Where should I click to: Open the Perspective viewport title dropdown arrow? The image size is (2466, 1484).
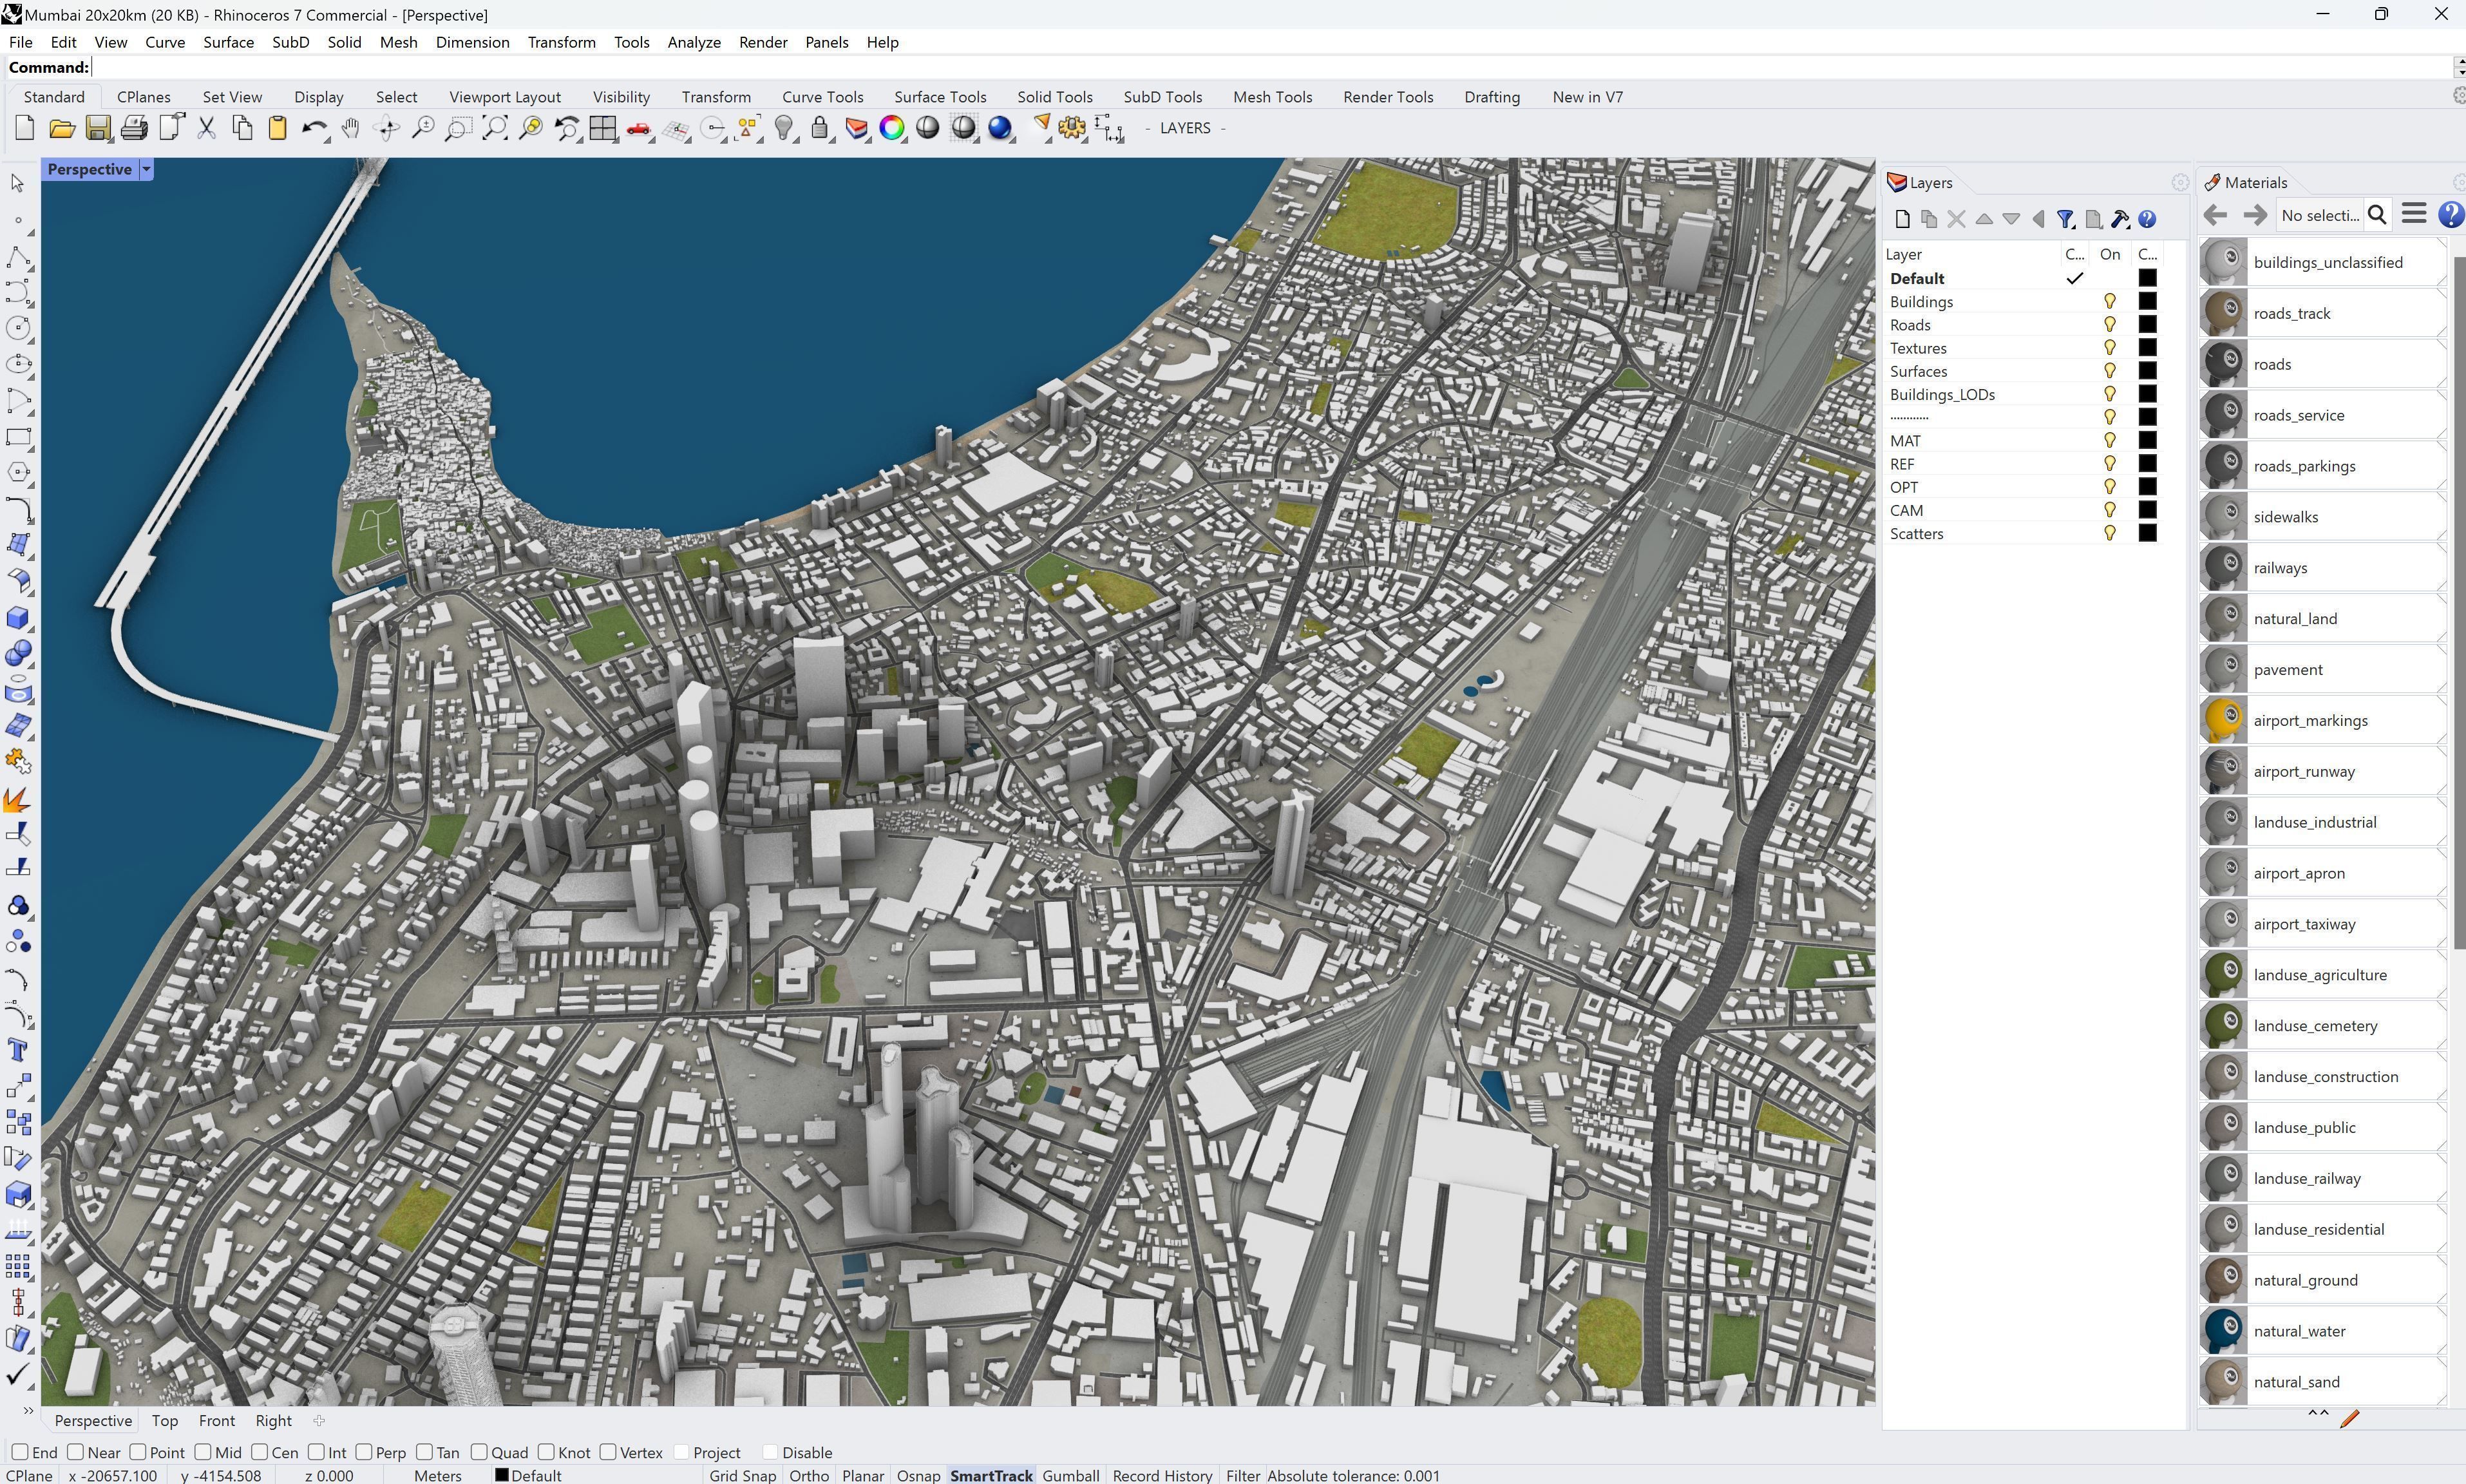pos(146,169)
